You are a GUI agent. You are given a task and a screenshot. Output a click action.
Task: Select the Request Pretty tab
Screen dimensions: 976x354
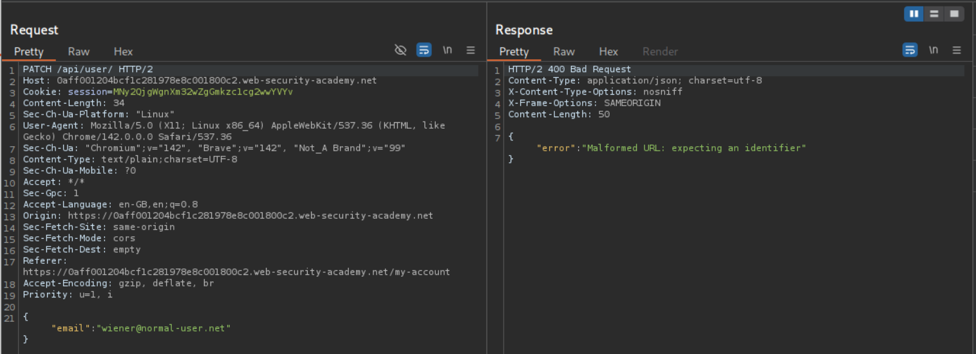(x=29, y=51)
